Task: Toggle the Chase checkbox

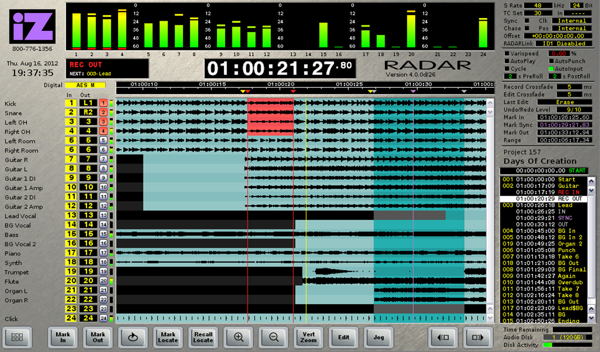Action: 527,28
